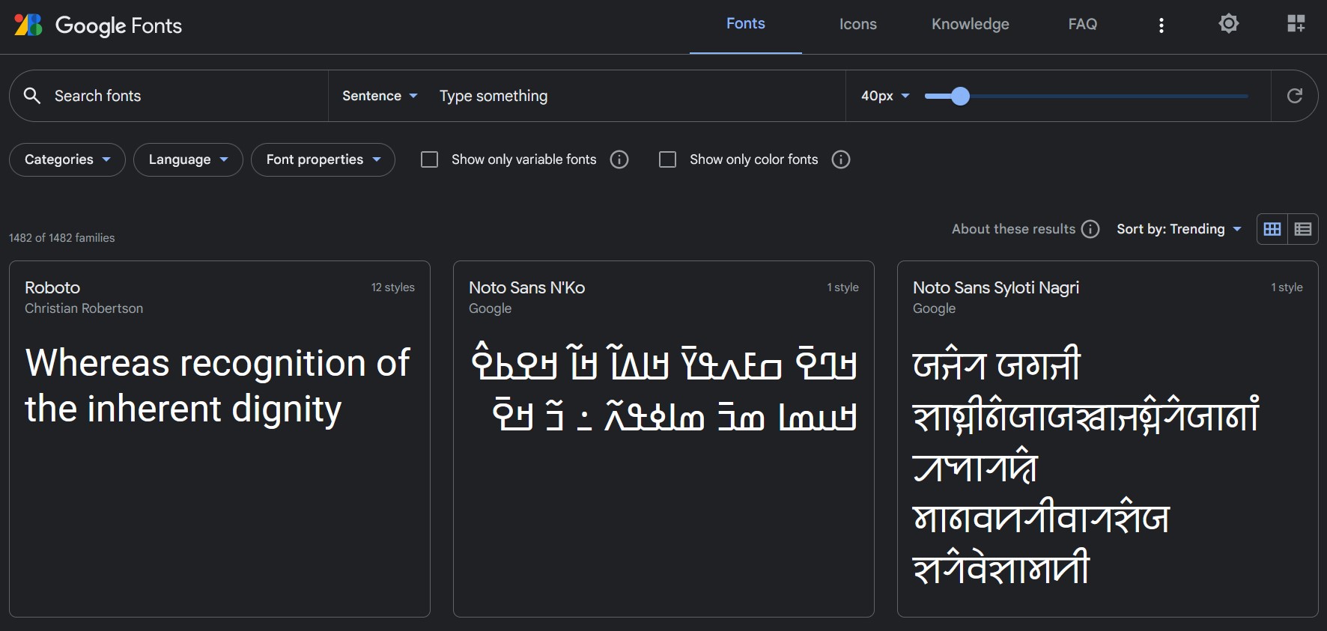
Task: Click the Google Fonts logo
Action: coord(98,25)
